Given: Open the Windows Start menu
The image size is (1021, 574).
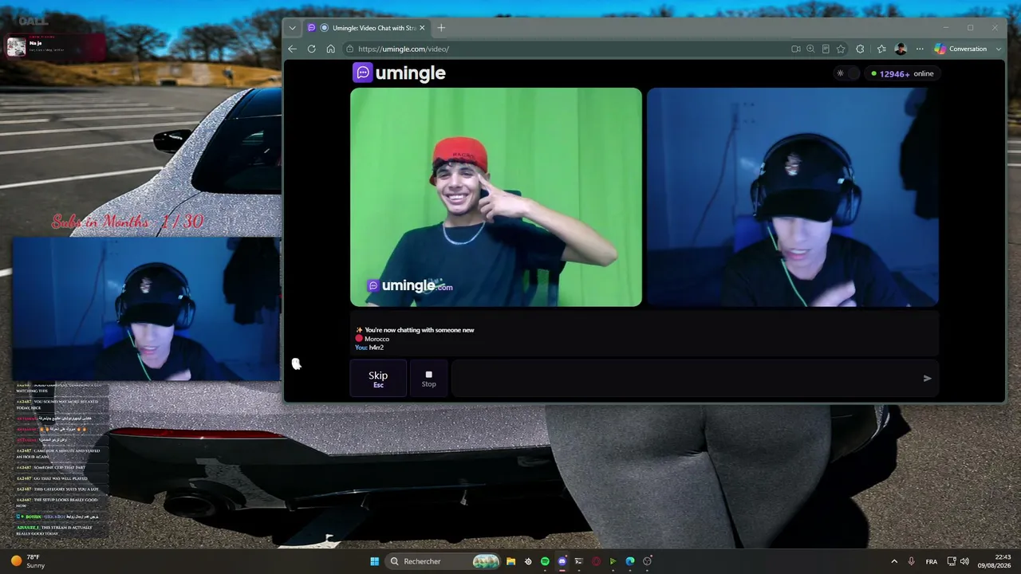Looking at the screenshot, I should point(374,561).
